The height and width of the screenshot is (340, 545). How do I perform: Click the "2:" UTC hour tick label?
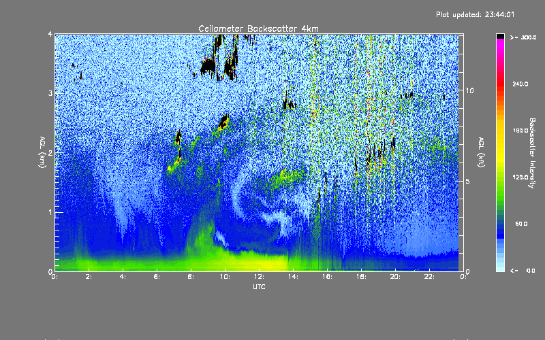point(89,277)
